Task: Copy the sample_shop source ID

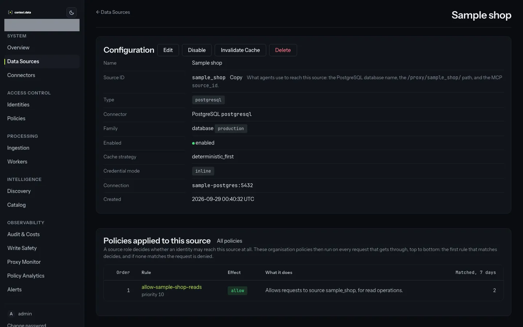Action: pos(236,77)
